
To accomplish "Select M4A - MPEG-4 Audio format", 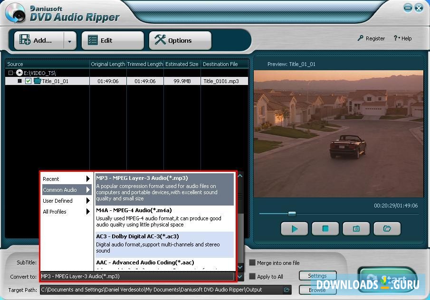I will click(164, 219).
